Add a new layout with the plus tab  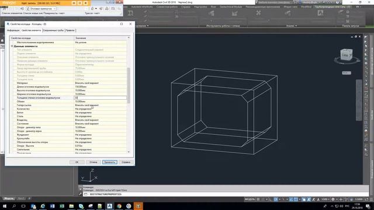(x=29, y=198)
